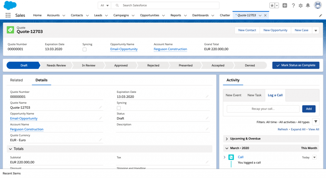The image size is (326, 178).
Task: Select the Presented status stage
Action: coord(186,65)
